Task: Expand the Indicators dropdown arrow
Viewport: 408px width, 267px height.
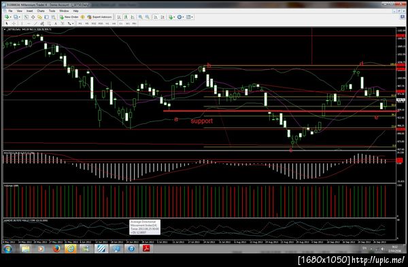Action: pos(174,17)
